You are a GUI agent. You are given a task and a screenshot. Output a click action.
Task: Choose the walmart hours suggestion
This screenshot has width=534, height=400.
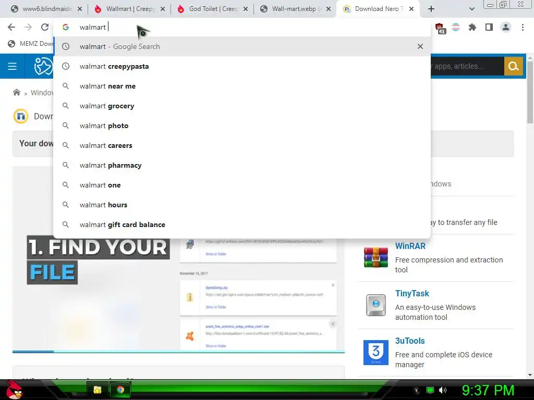[242, 204]
